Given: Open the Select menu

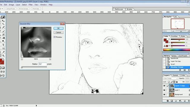Looking at the screenshot, I should coord(24,5).
